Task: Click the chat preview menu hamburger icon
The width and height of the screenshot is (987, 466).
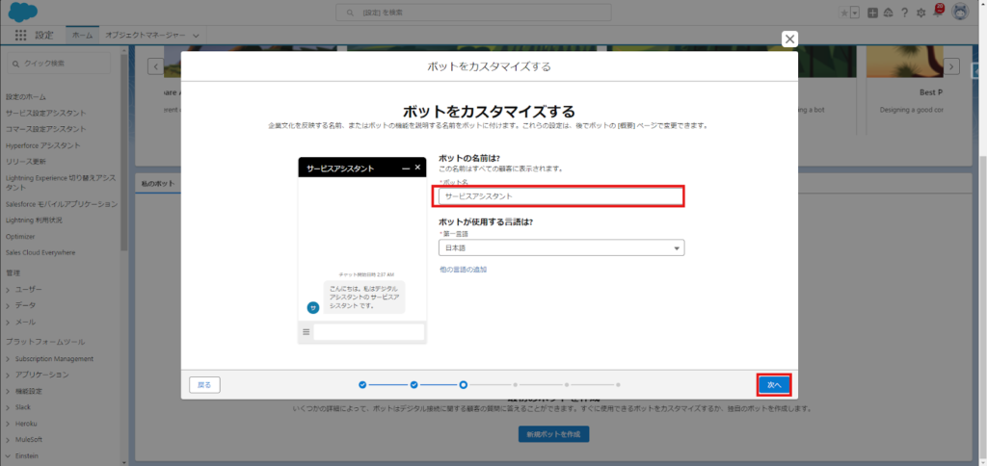Action: 306,332
